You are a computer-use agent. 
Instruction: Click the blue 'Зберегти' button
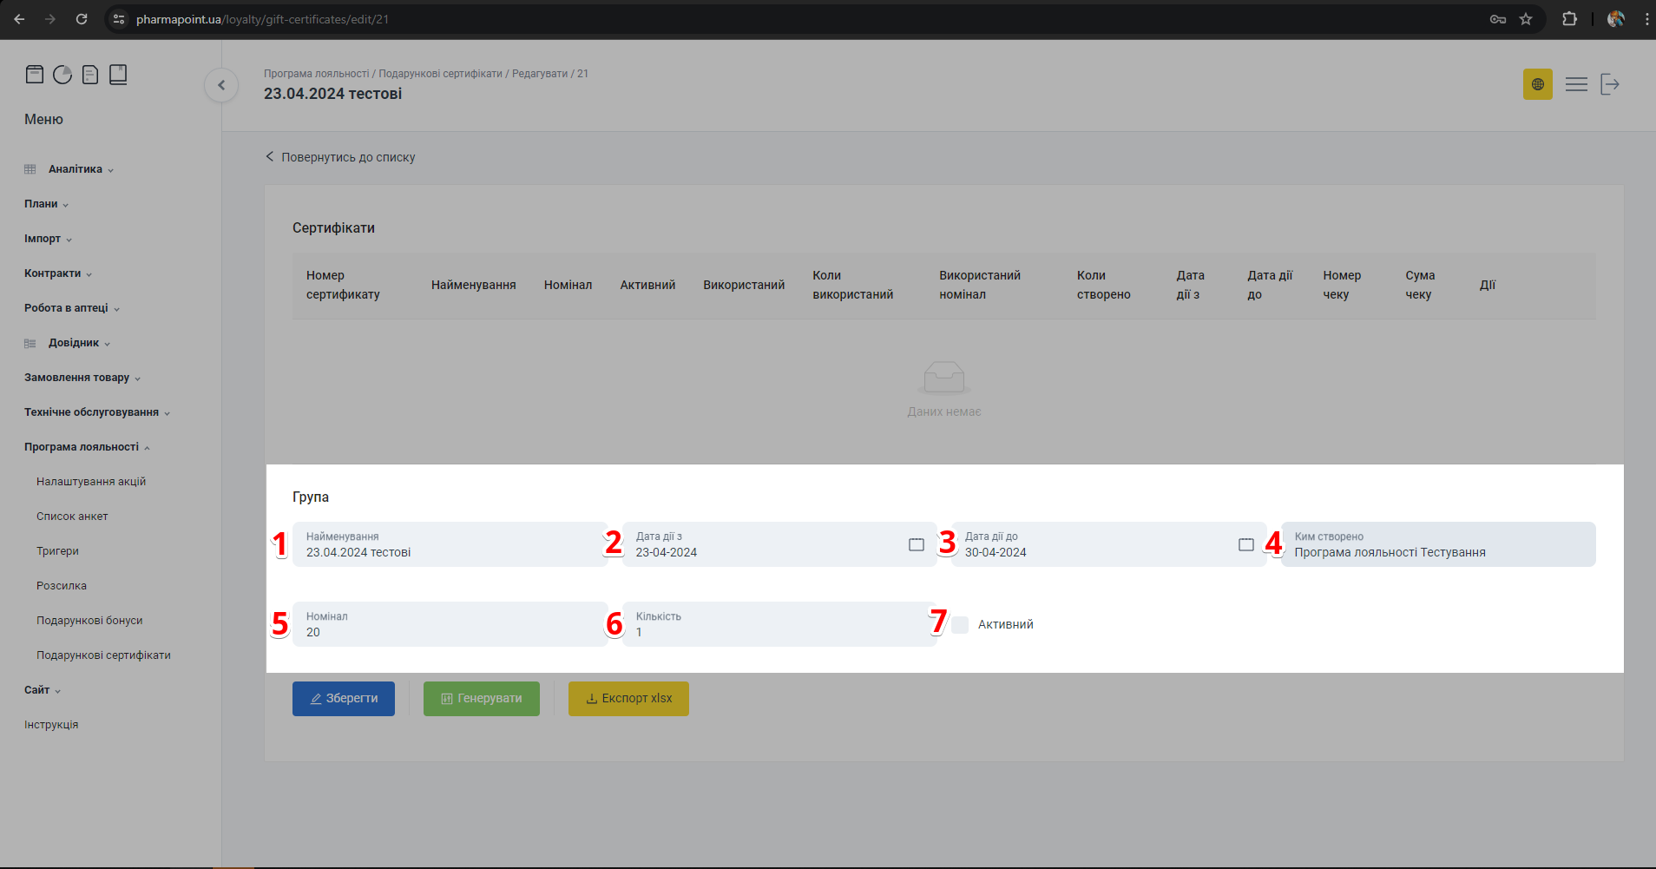coord(344,699)
